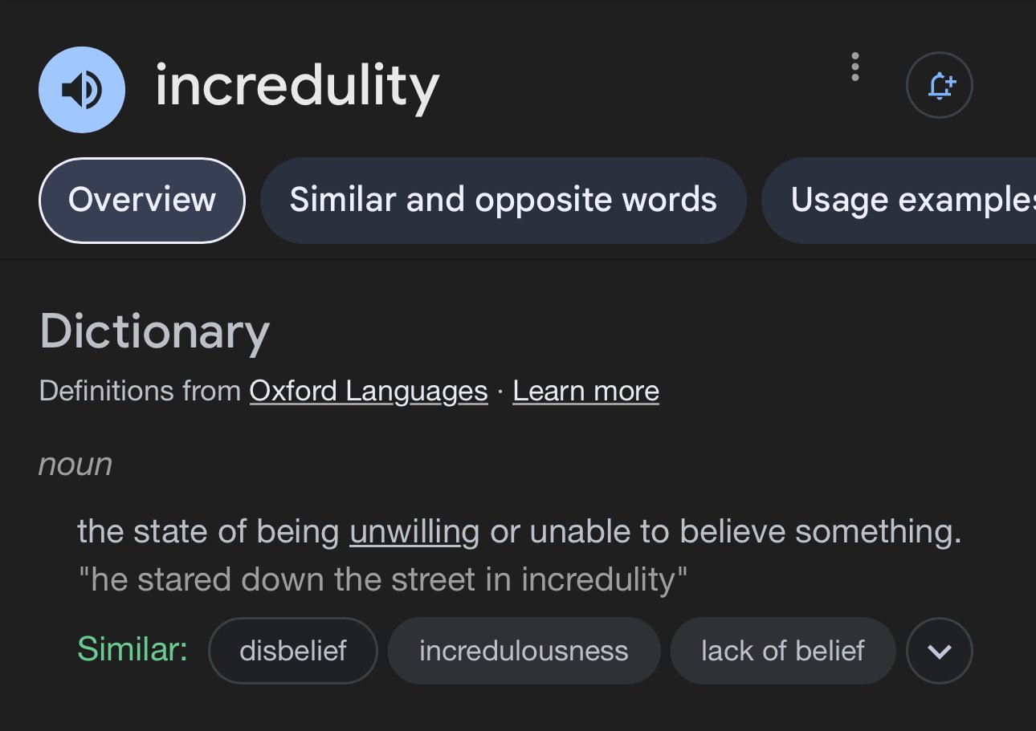
Task: Expand more similar words with chevron
Action: tap(940, 651)
